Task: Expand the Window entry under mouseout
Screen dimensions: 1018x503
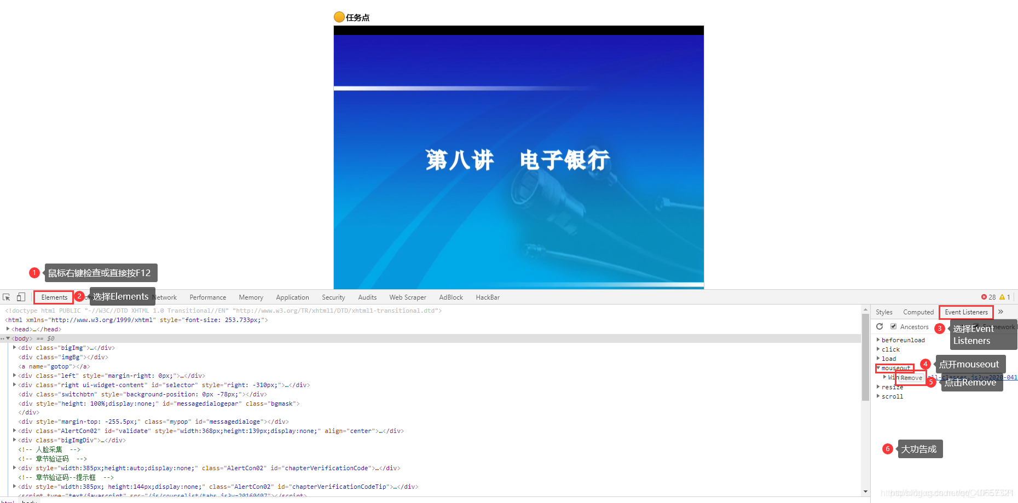Action: point(885,377)
